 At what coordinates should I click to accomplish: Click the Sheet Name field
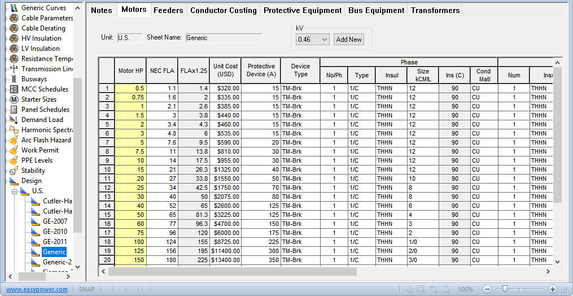click(223, 38)
